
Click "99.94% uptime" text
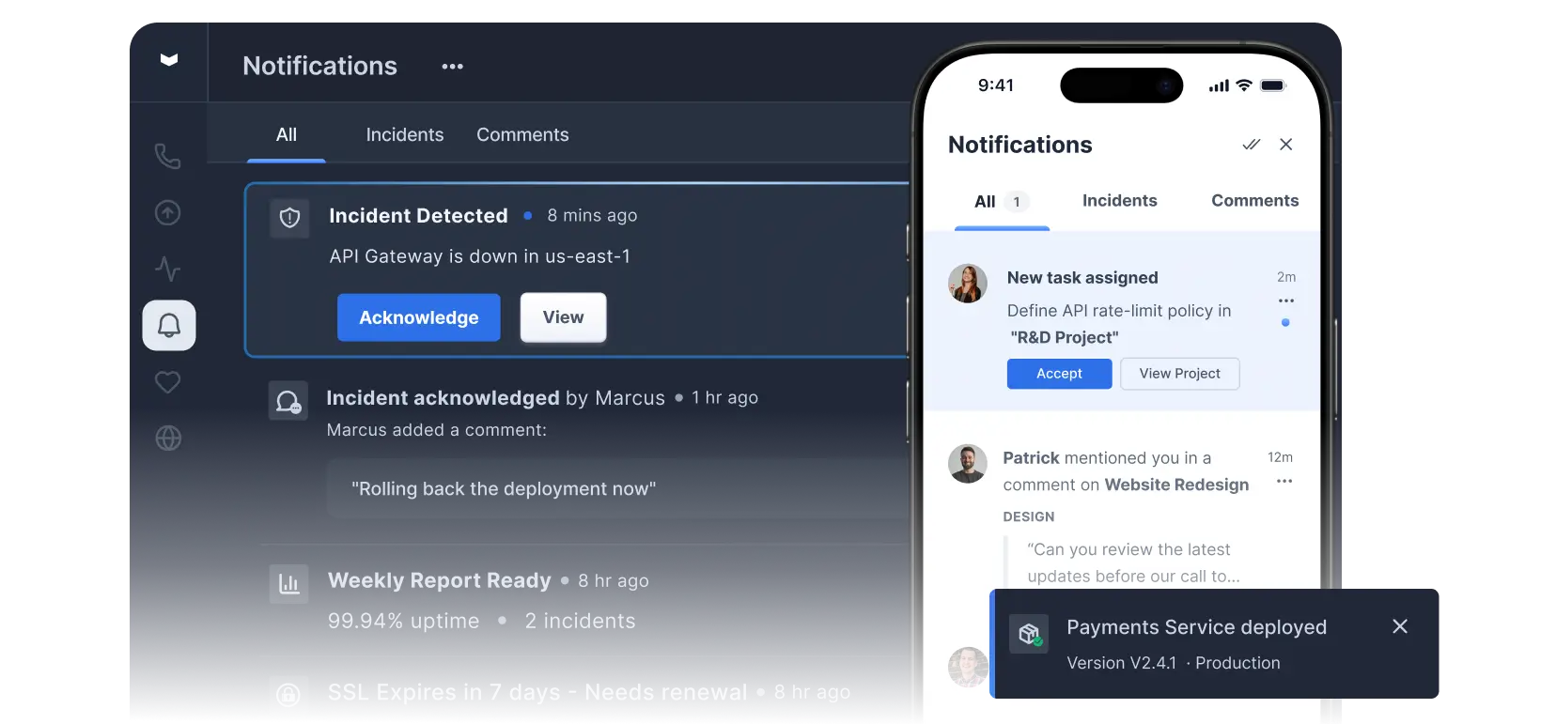pos(404,622)
